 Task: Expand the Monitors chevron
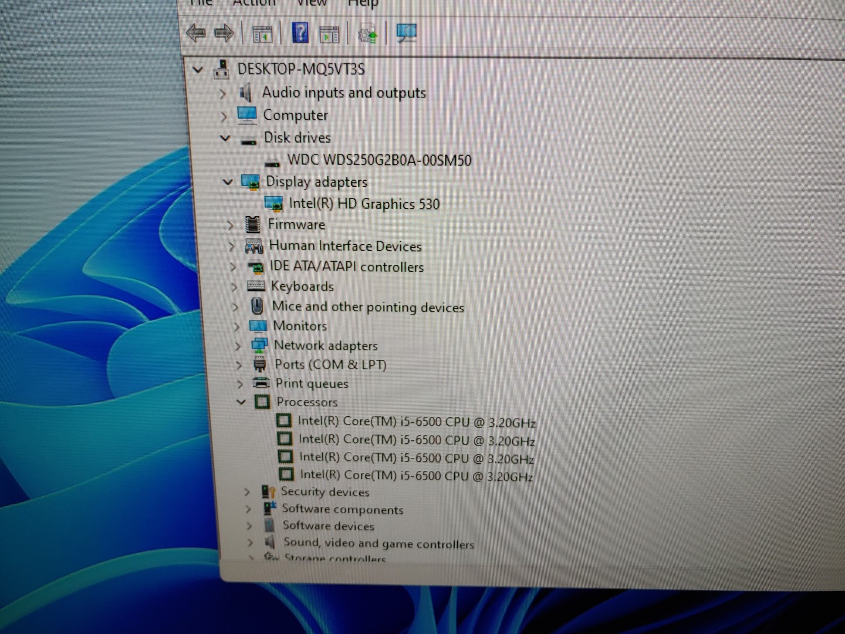pos(236,326)
